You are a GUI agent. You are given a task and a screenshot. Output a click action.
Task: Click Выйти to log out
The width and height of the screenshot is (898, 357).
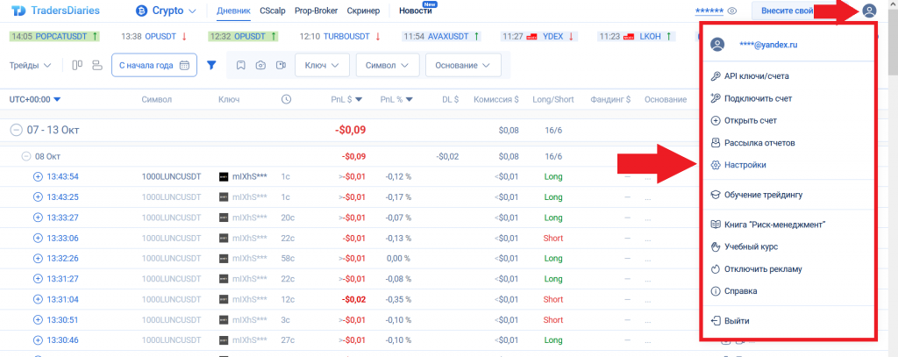pos(736,321)
